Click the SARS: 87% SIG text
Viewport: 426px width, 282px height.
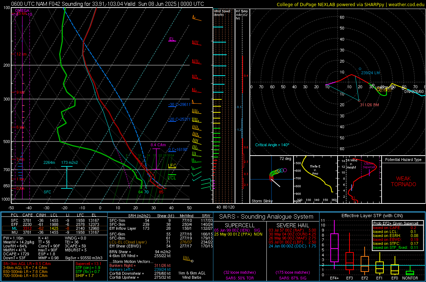(x=292, y=278)
